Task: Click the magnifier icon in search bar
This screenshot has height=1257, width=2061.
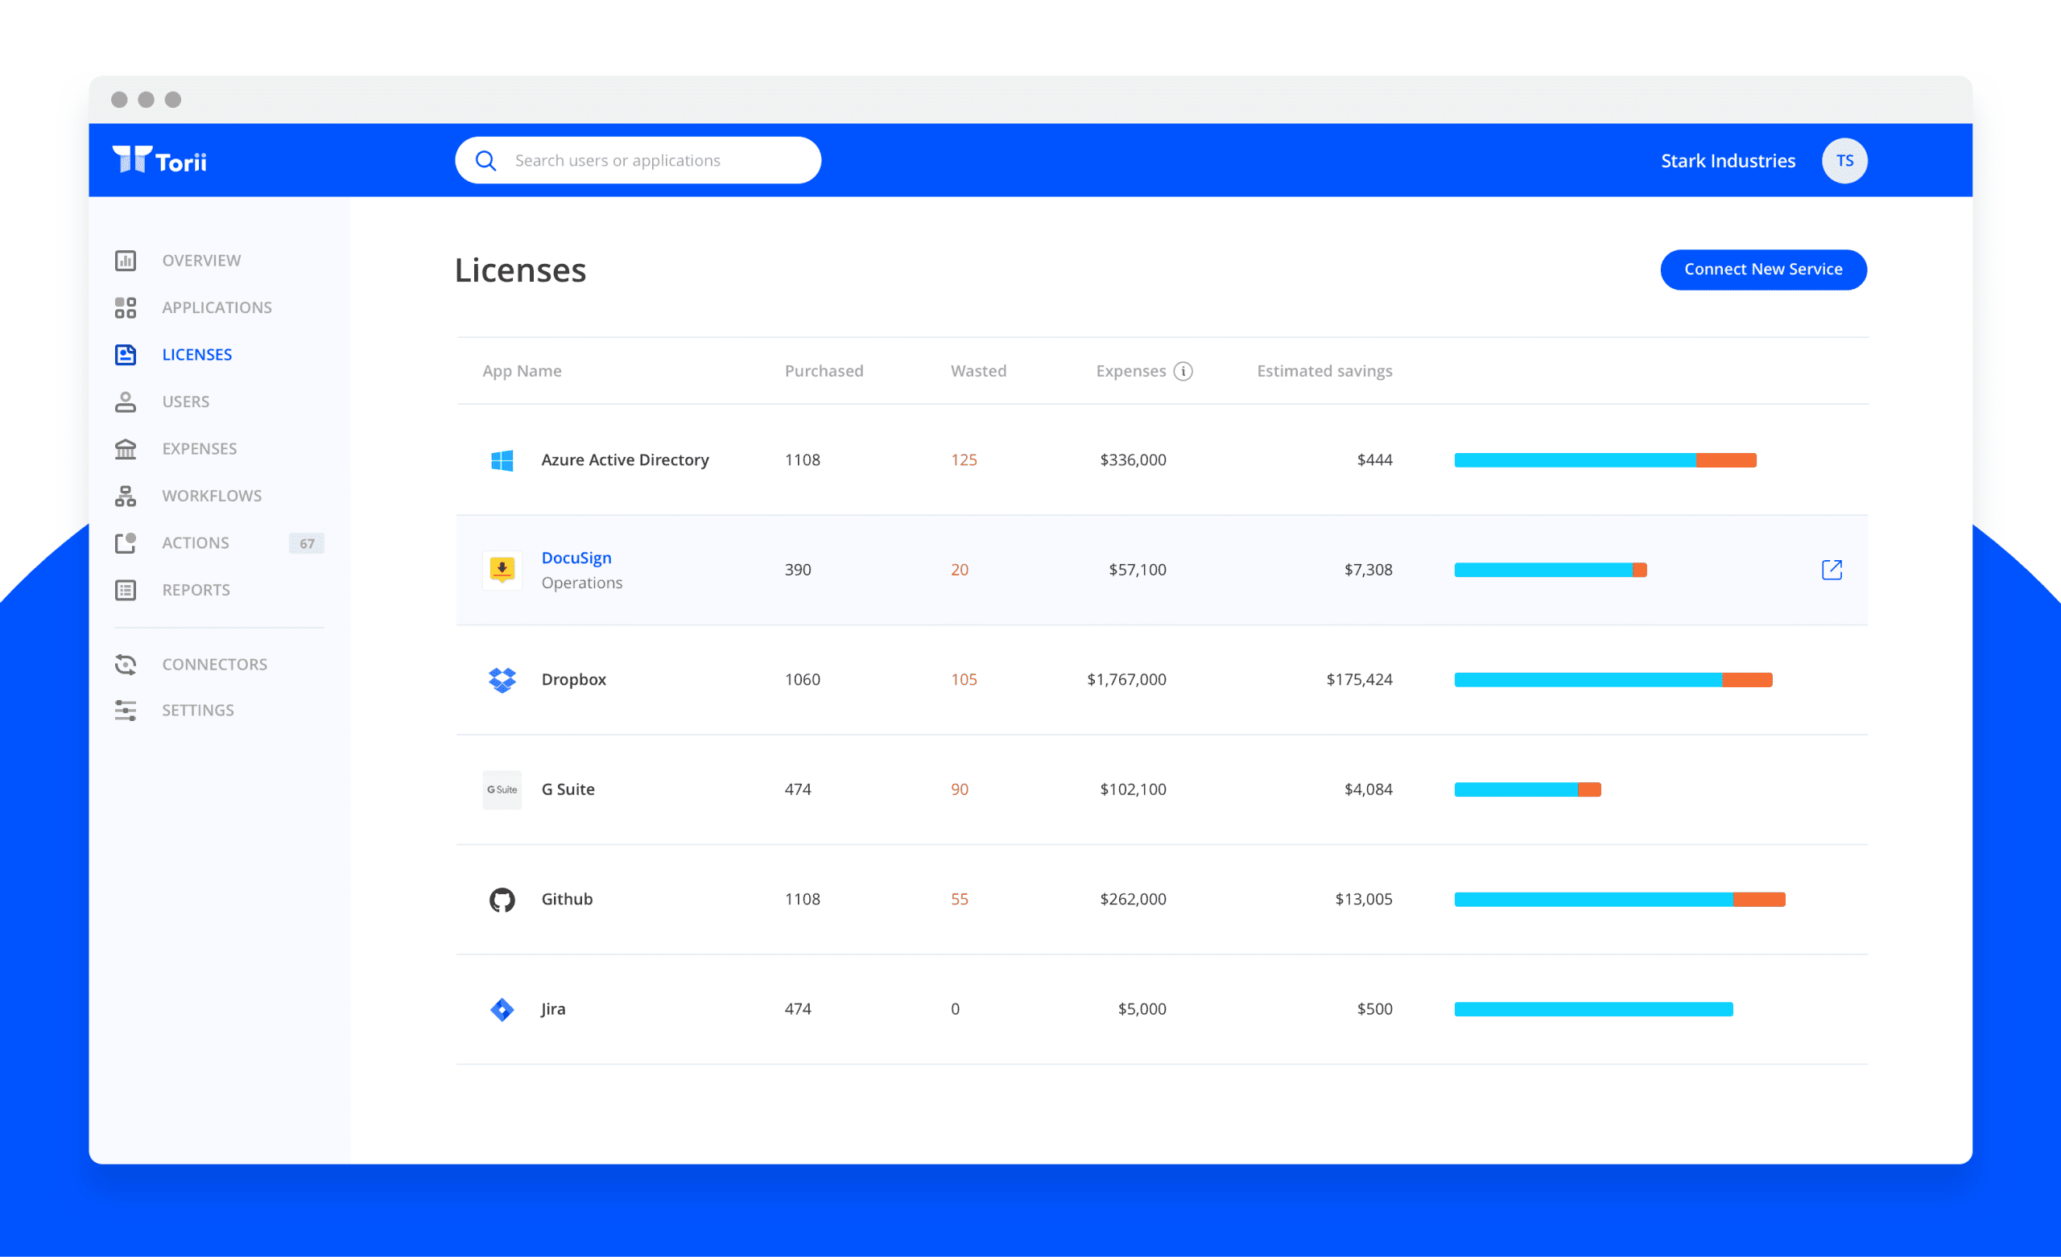Action: (485, 161)
